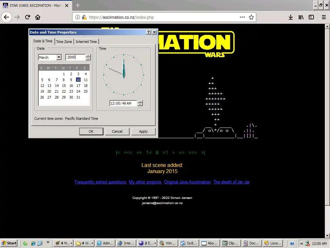Jump to end with >| control
This screenshot has width=330, height=248.
coord(203,152)
